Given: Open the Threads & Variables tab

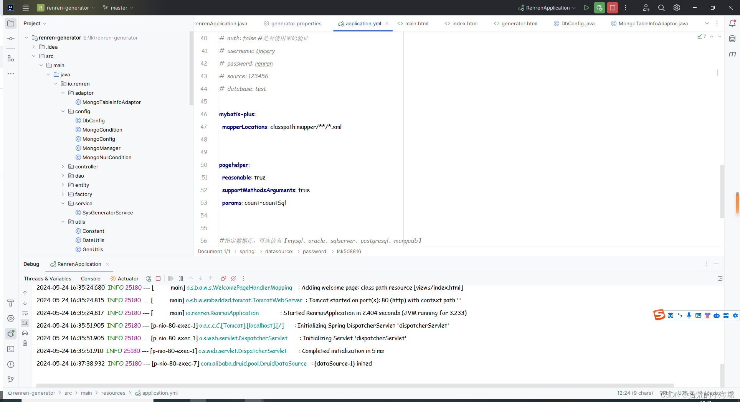Looking at the screenshot, I should pyautogui.click(x=48, y=278).
